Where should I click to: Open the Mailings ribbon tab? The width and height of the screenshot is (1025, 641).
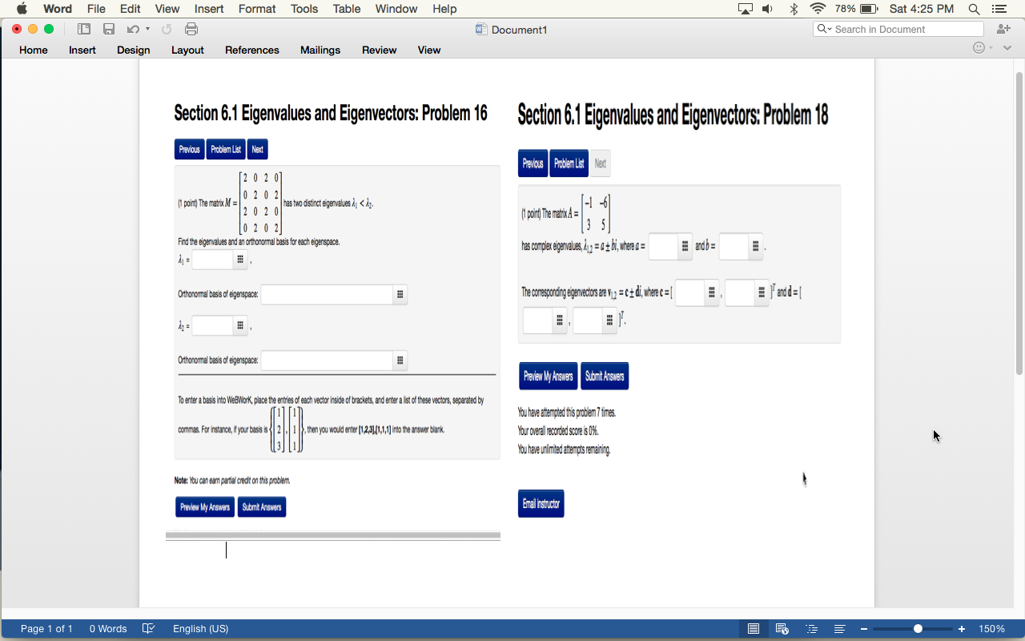(x=320, y=50)
